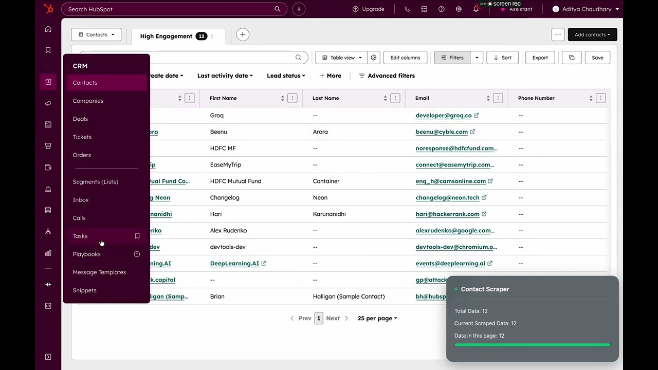This screenshot has width=658, height=370.
Task: Open the settings gear in header
Action: [459, 9]
